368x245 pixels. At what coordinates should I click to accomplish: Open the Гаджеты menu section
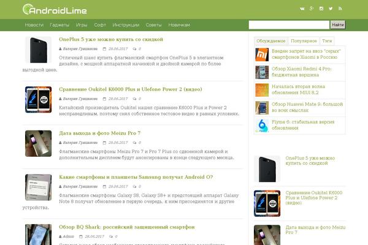coord(59,25)
